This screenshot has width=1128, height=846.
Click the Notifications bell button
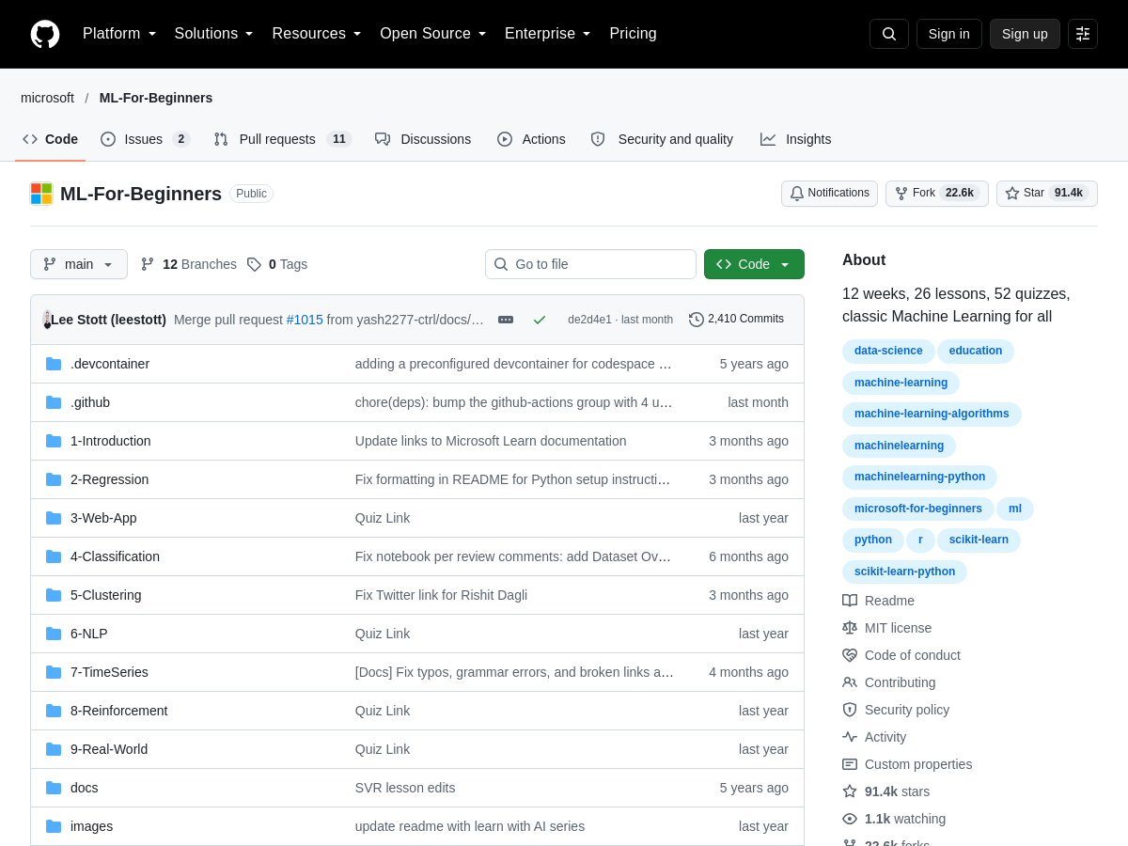829,194
